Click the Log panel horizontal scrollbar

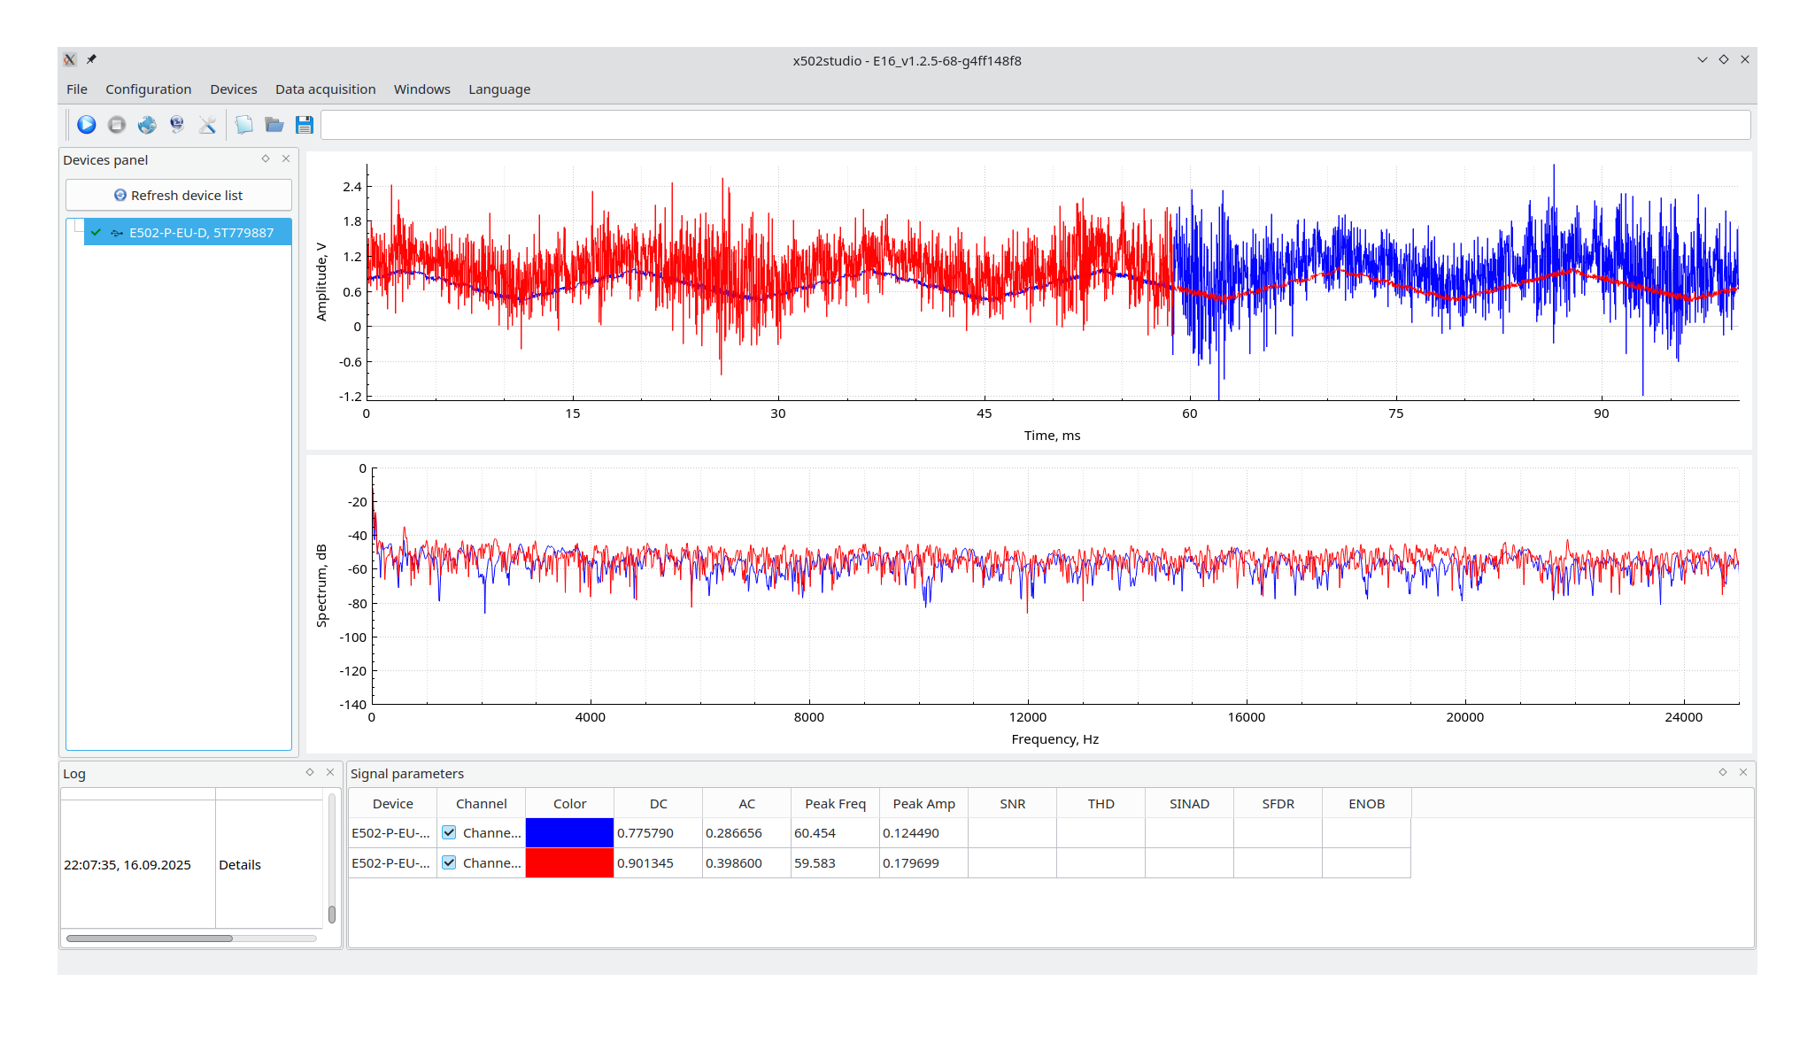(149, 938)
